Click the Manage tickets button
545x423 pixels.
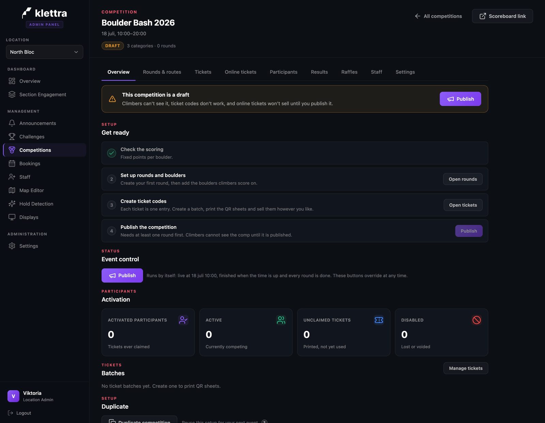(x=466, y=368)
